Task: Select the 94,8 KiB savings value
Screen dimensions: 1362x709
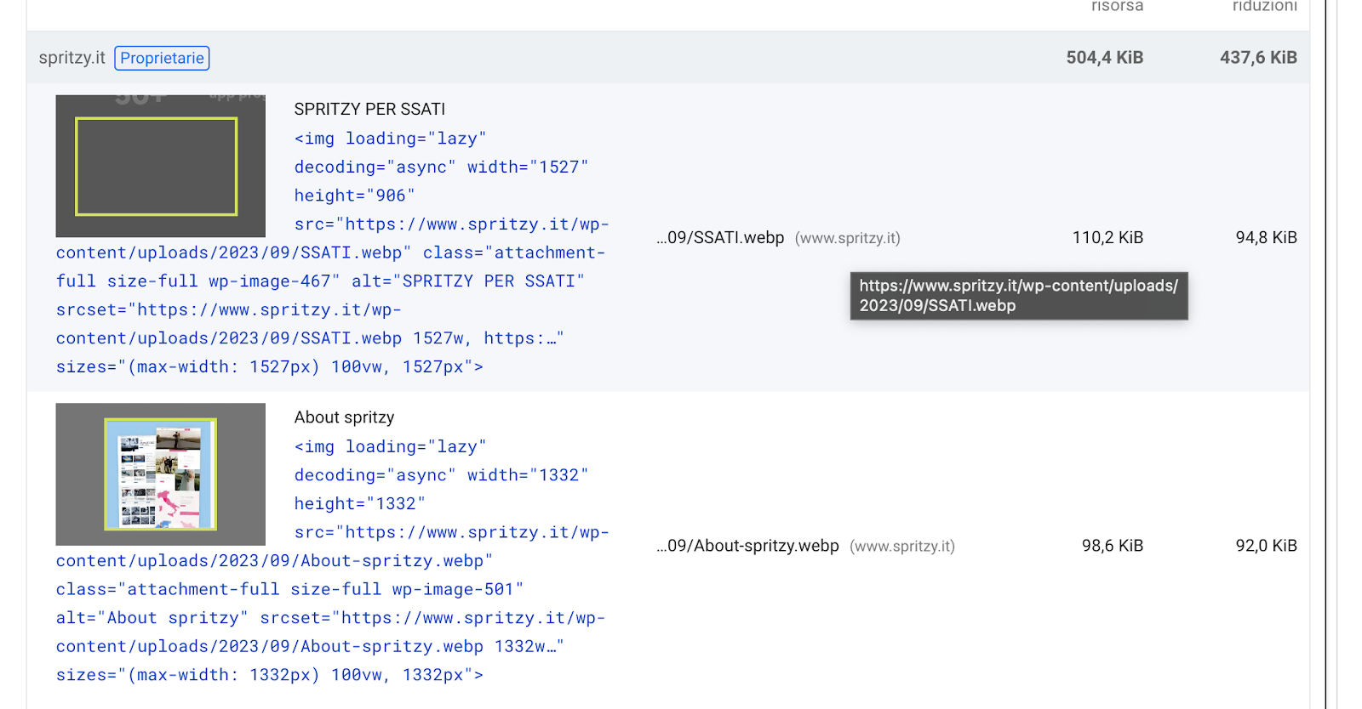Action: (1266, 238)
